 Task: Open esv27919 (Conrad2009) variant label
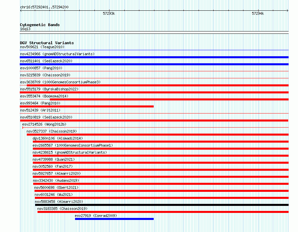[x=96, y=216]
